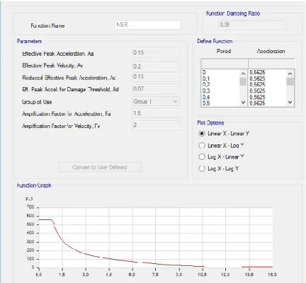Click the Period list scrollbar thumb
The width and height of the screenshot is (306, 283).
pos(243,81)
